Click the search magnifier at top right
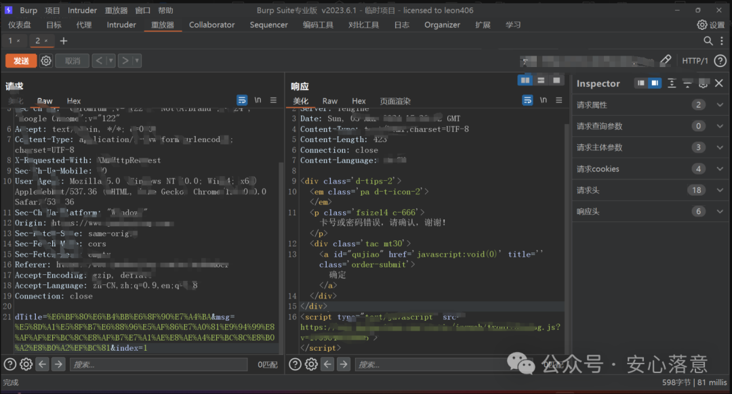The height and width of the screenshot is (394, 732). [x=708, y=41]
